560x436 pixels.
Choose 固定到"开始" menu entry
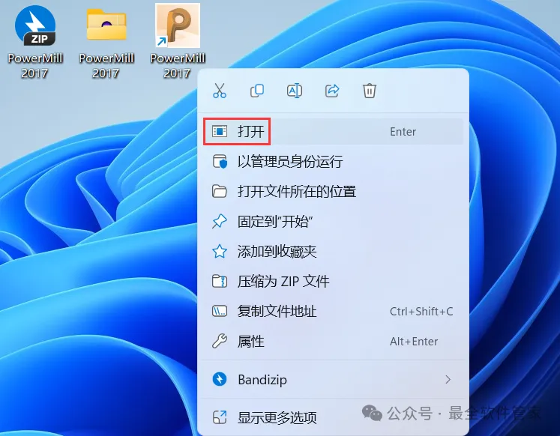(333, 222)
